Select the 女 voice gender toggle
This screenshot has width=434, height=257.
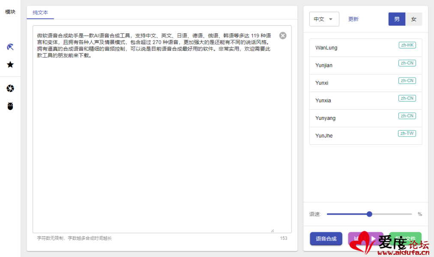(413, 19)
